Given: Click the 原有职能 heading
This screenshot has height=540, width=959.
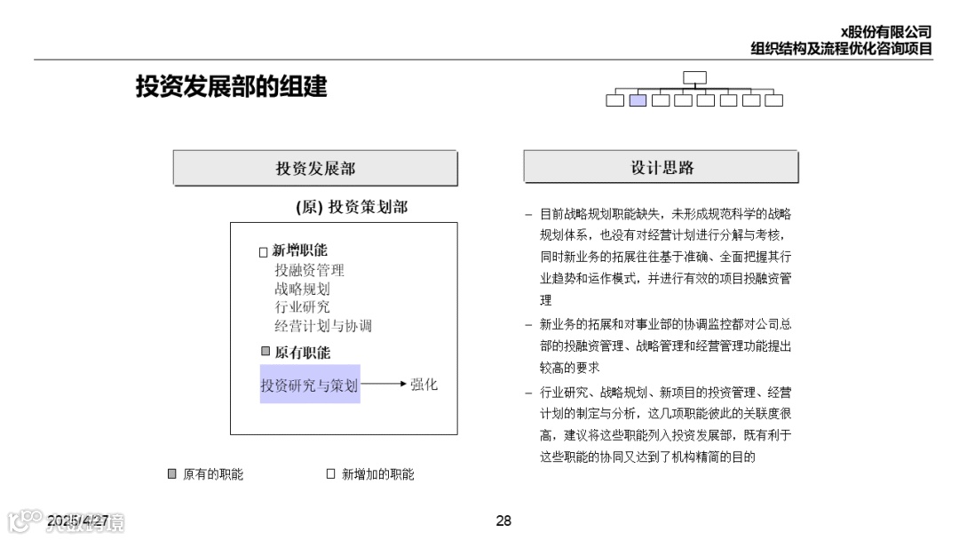Looking at the screenshot, I should 302,353.
